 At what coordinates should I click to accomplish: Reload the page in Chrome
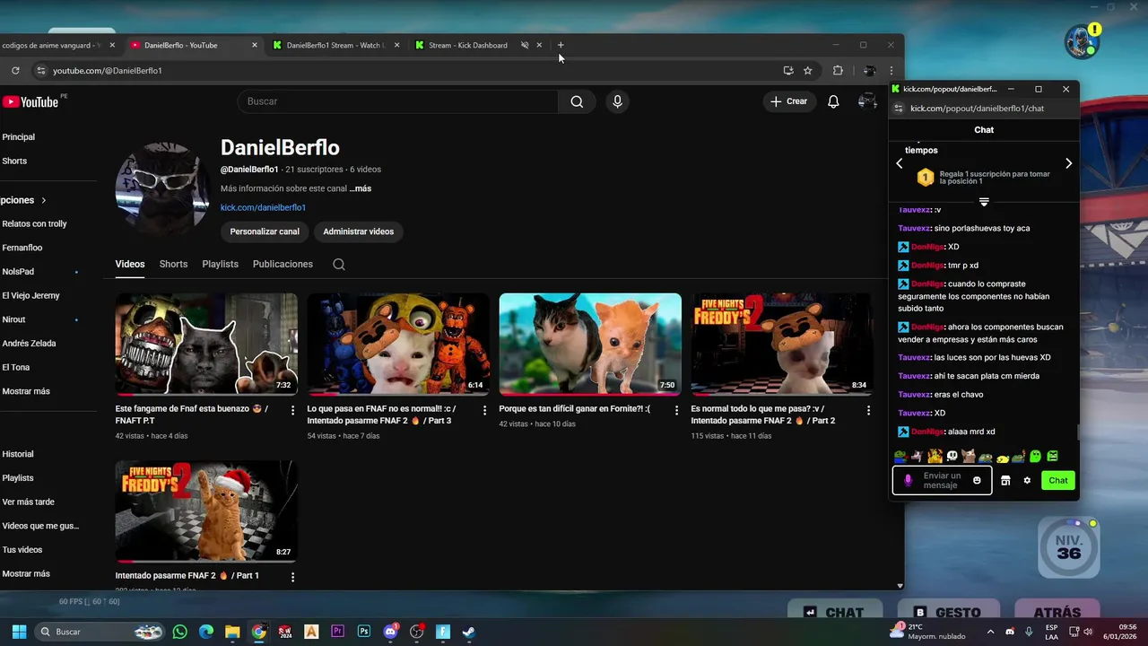(x=15, y=70)
